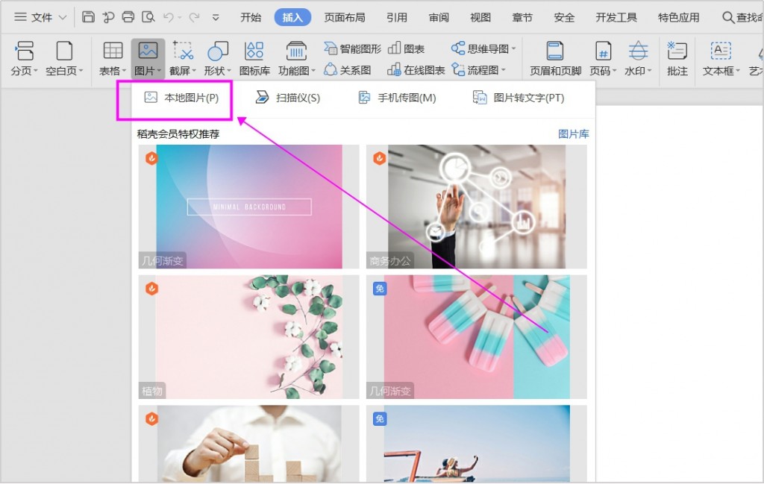This screenshot has width=764, height=484.
Task: Switch to the 视图 view tab
Action: [480, 18]
